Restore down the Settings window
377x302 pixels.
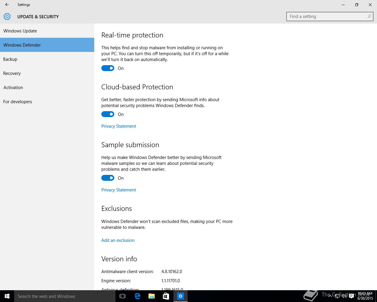[357, 5]
